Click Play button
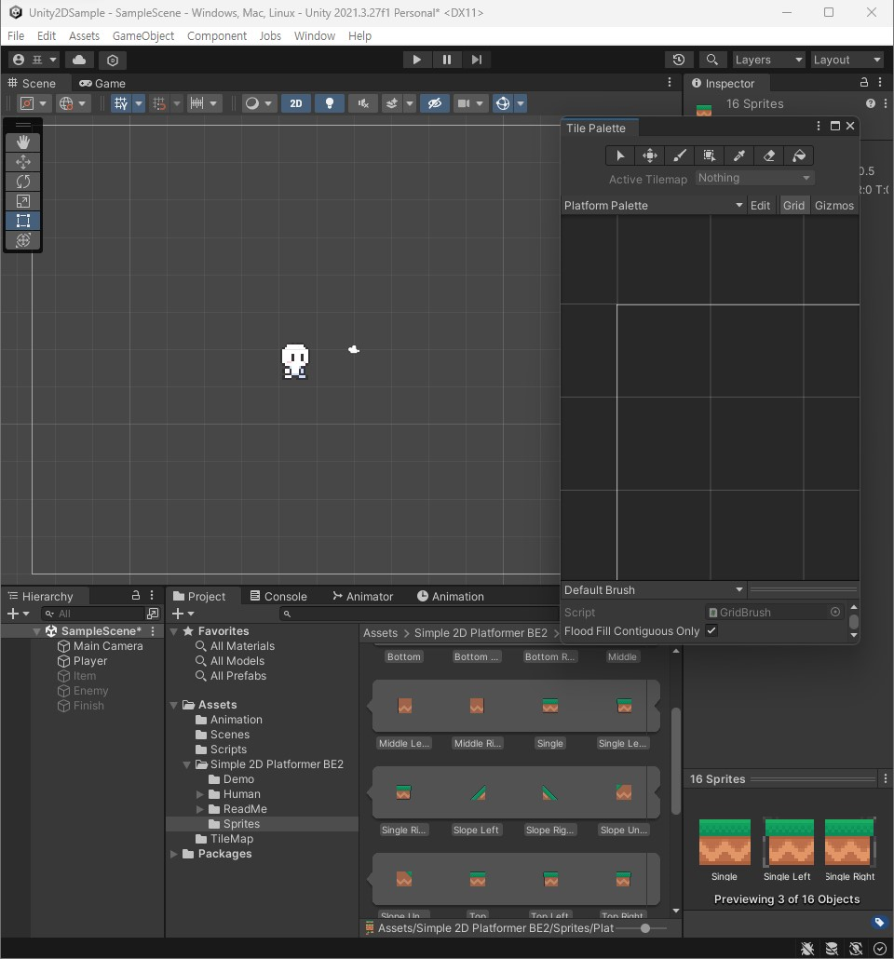Screen dimensions: 894x959 tap(416, 60)
